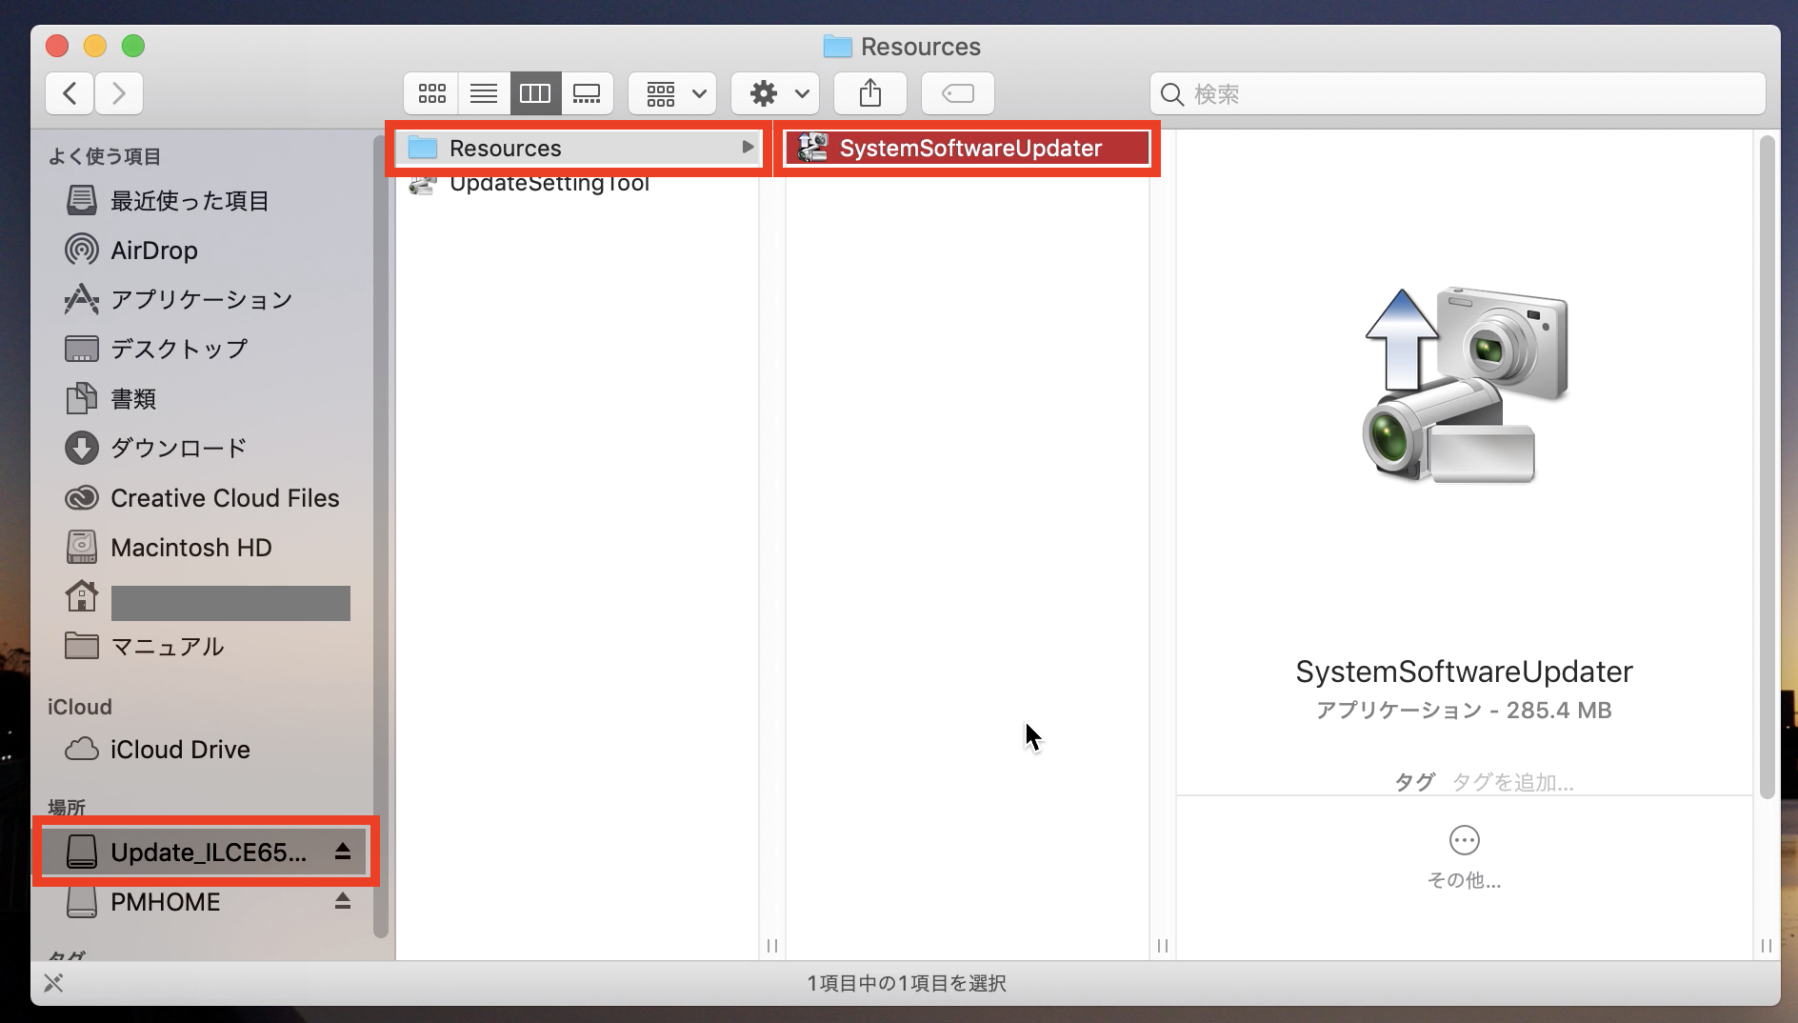Close the Finder window
Viewport: 1798px width, 1023px height.
click(x=57, y=46)
